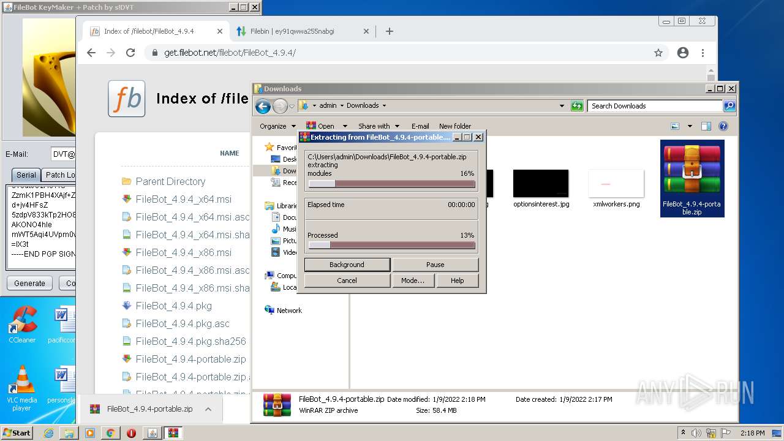Change view using the views icon
Viewport: 784px width, 441px height.
click(675, 126)
